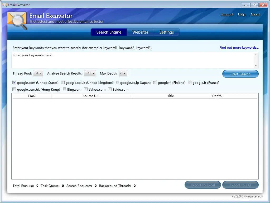Check google.co.uk (United Kingdom) engine
This screenshot has width=270, height=203.
[x=63, y=82]
